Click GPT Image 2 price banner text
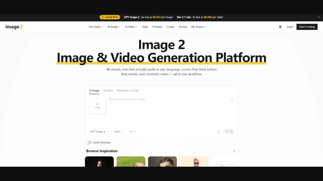This screenshot has width=323, height=181. pos(148,17)
